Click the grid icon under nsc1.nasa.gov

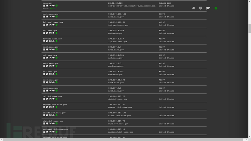pos(44,17)
